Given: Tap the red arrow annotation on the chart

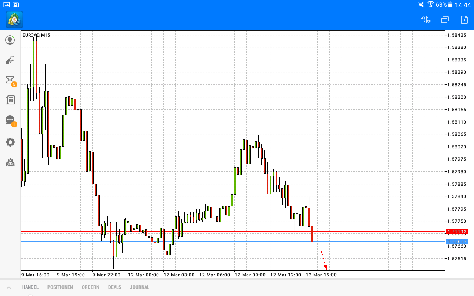Looking at the screenshot, I should 324,260.
